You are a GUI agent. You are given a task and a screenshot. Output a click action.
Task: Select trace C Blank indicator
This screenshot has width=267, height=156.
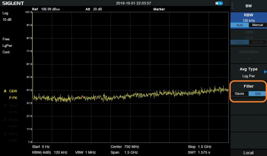[11, 119]
